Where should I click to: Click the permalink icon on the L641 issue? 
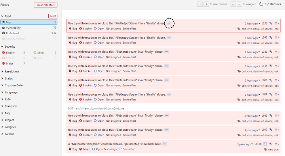pyautogui.click(x=271, y=115)
